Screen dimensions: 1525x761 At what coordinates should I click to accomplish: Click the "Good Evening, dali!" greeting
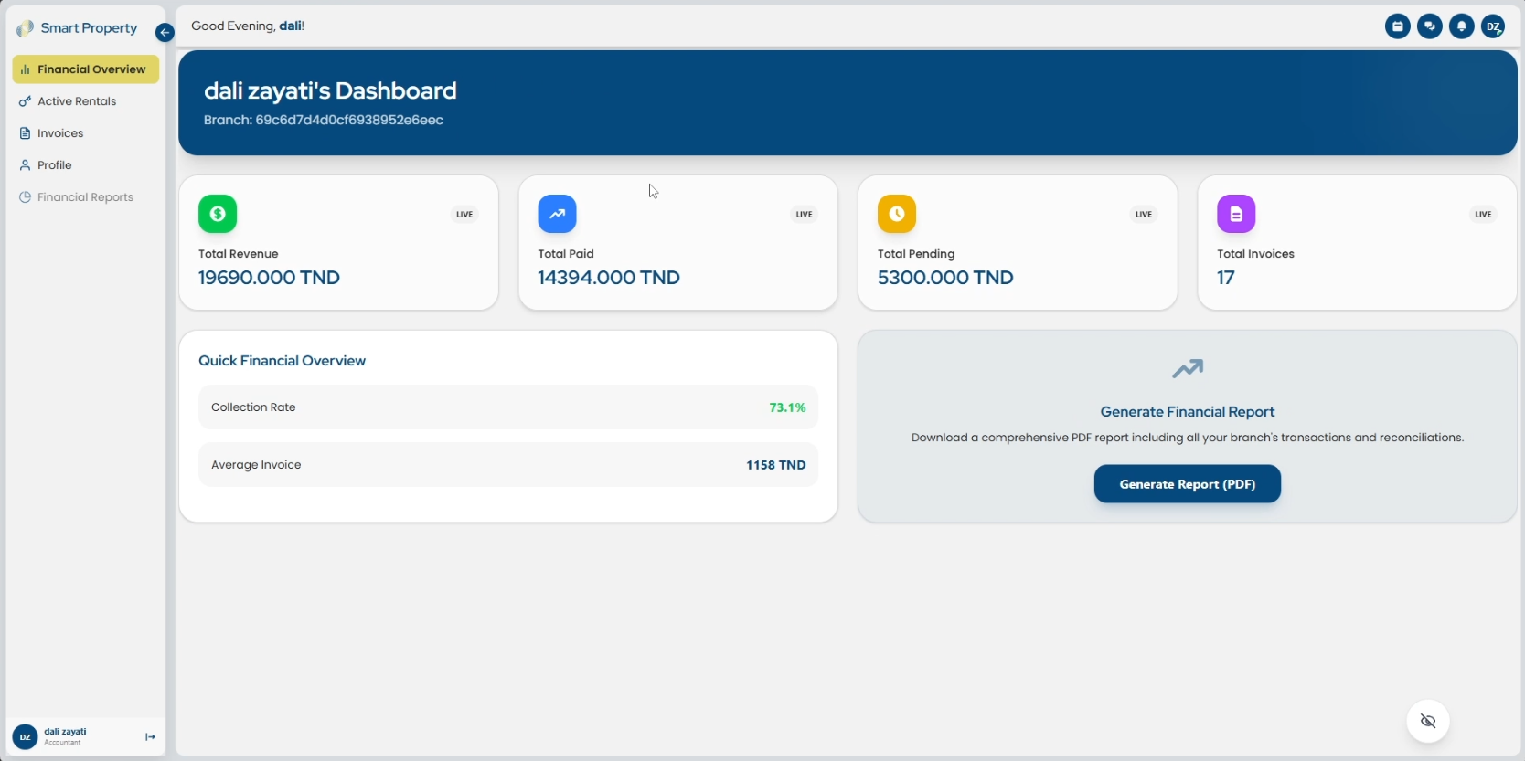[x=248, y=26]
